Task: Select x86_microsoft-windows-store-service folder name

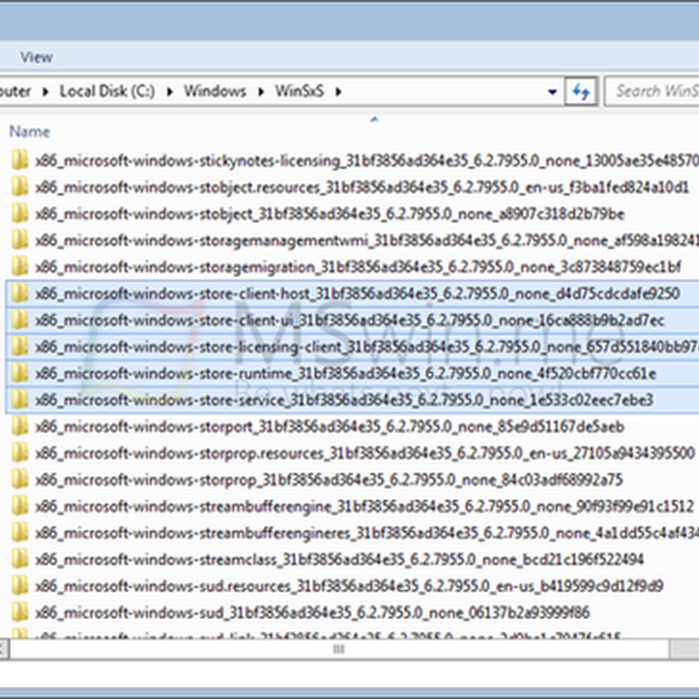Action: tap(344, 400)
